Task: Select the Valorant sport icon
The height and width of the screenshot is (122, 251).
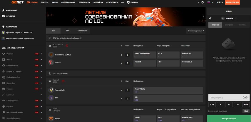Action: [x=4, y=54]
